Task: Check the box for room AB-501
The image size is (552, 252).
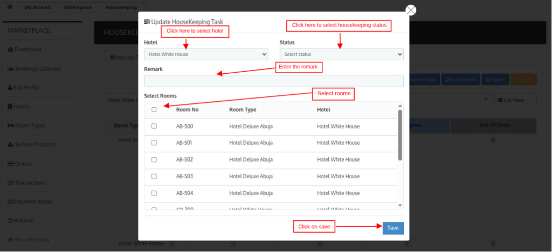Action: 154,143
